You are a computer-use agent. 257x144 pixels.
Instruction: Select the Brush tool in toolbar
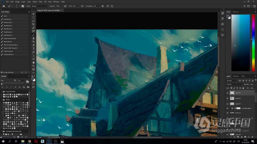point(33,35)
